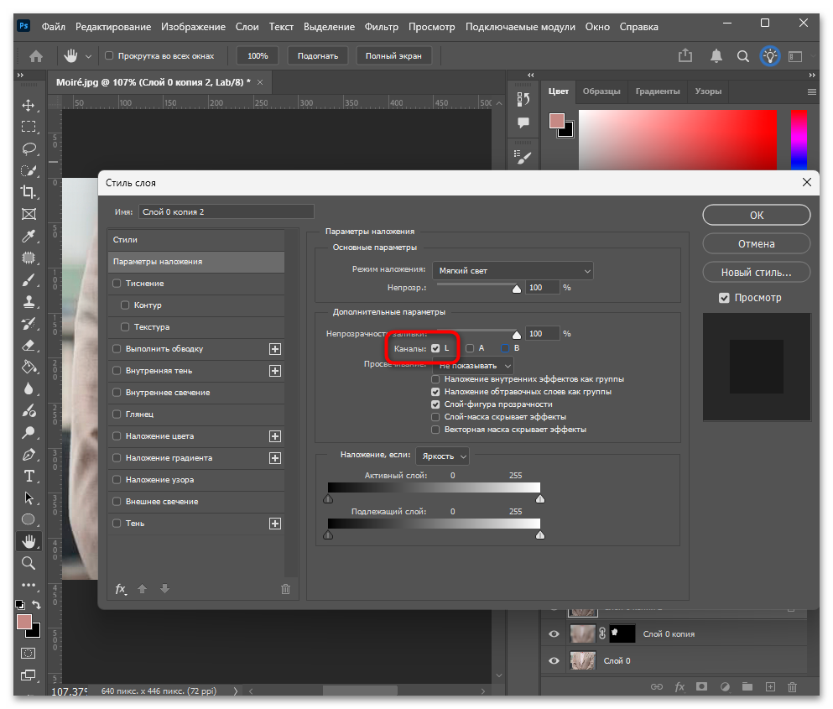Switch to the Образцы tab

[x=601, y=91]
